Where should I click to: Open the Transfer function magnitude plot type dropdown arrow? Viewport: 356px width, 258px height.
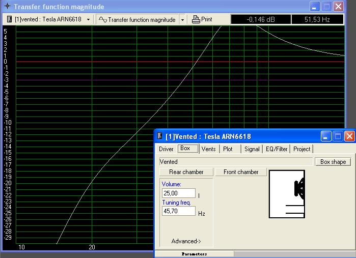(x=182, y=20)
